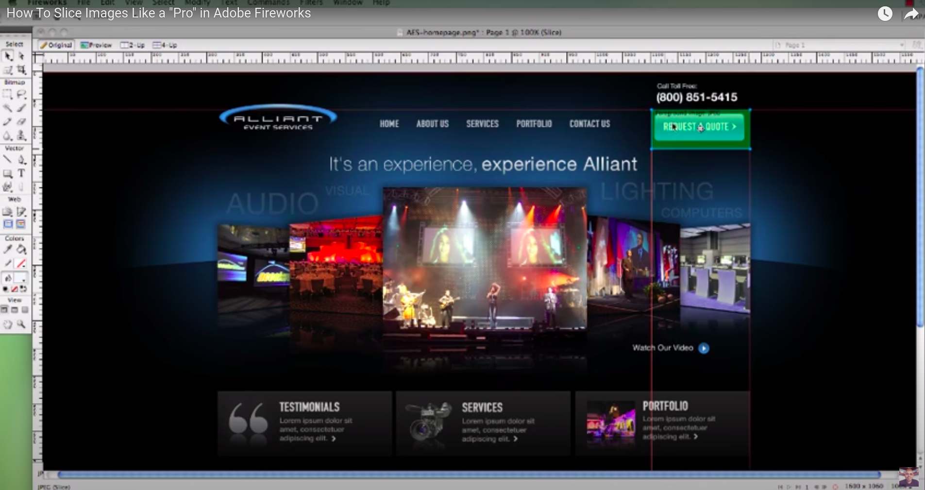Open the video title link
Viewport: 925px width, 490px height.
tap(159, 13)
